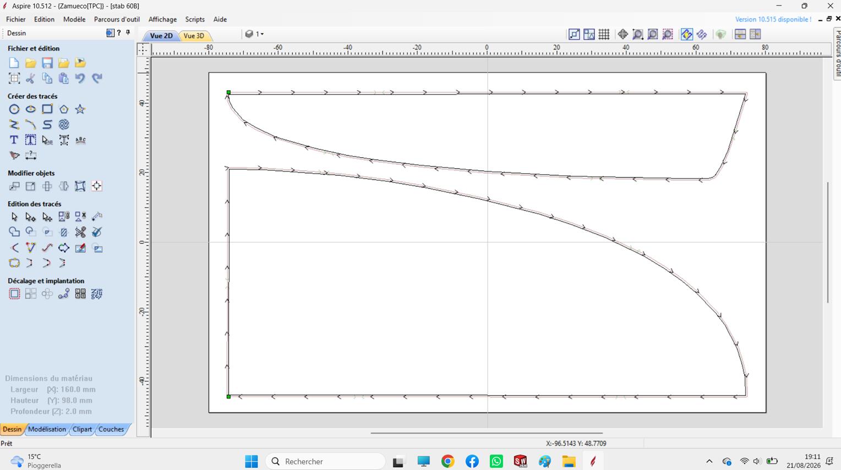The width and height of the screenshot is (841, 470).
Task: Select the Draw Circle tool
Action: click(14, 109)
